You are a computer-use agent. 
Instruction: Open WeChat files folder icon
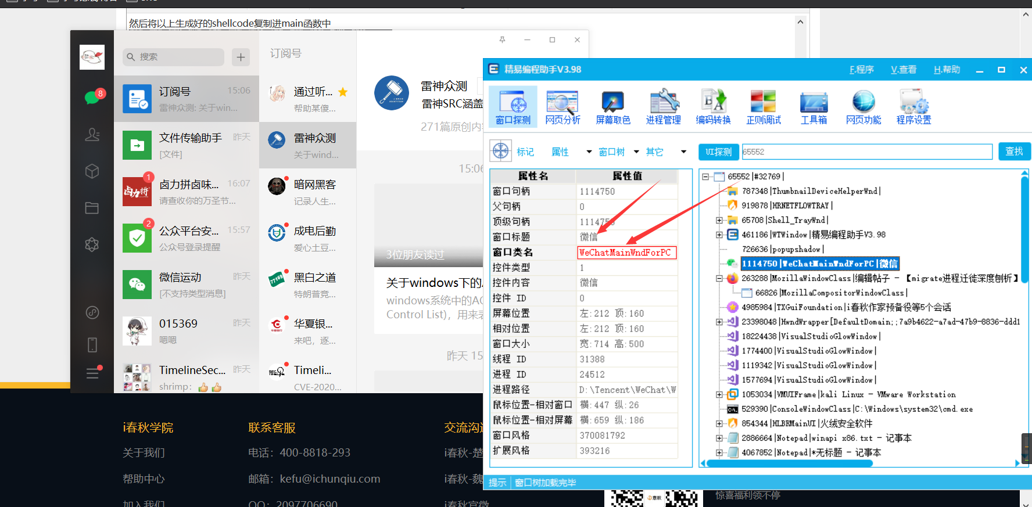point(92,208)
